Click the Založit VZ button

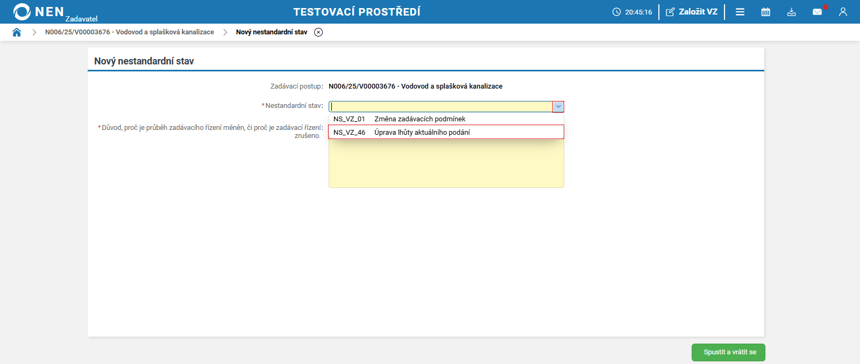coord(692,12)
